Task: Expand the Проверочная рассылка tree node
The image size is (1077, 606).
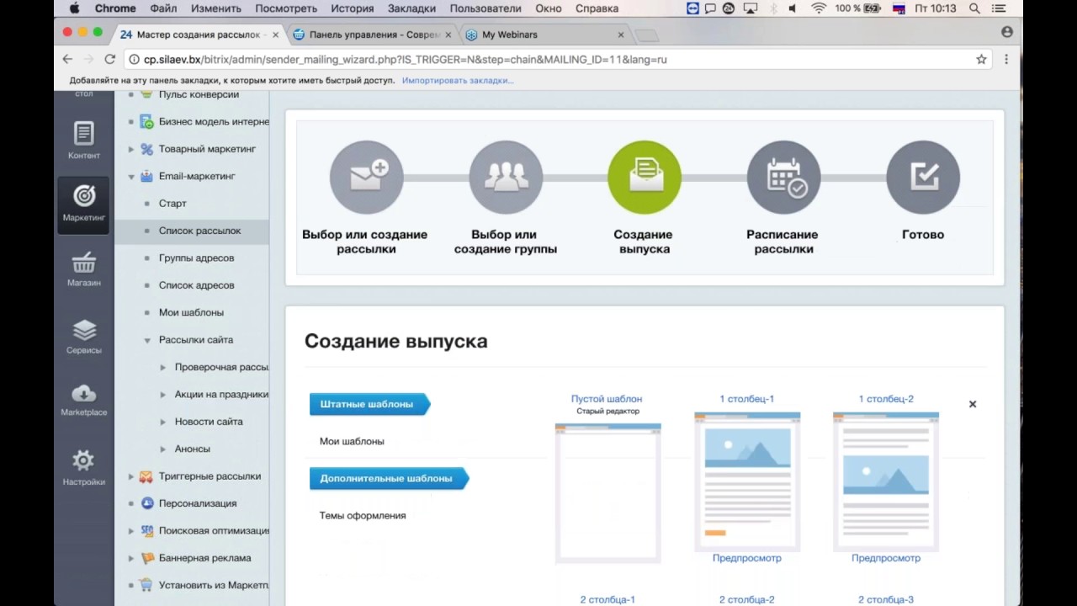Action: click(x=163, y=368)
